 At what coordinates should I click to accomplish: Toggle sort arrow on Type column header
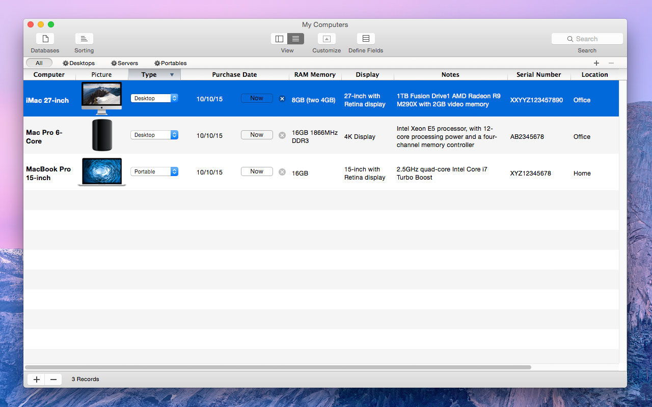click(x=172, y=75)
